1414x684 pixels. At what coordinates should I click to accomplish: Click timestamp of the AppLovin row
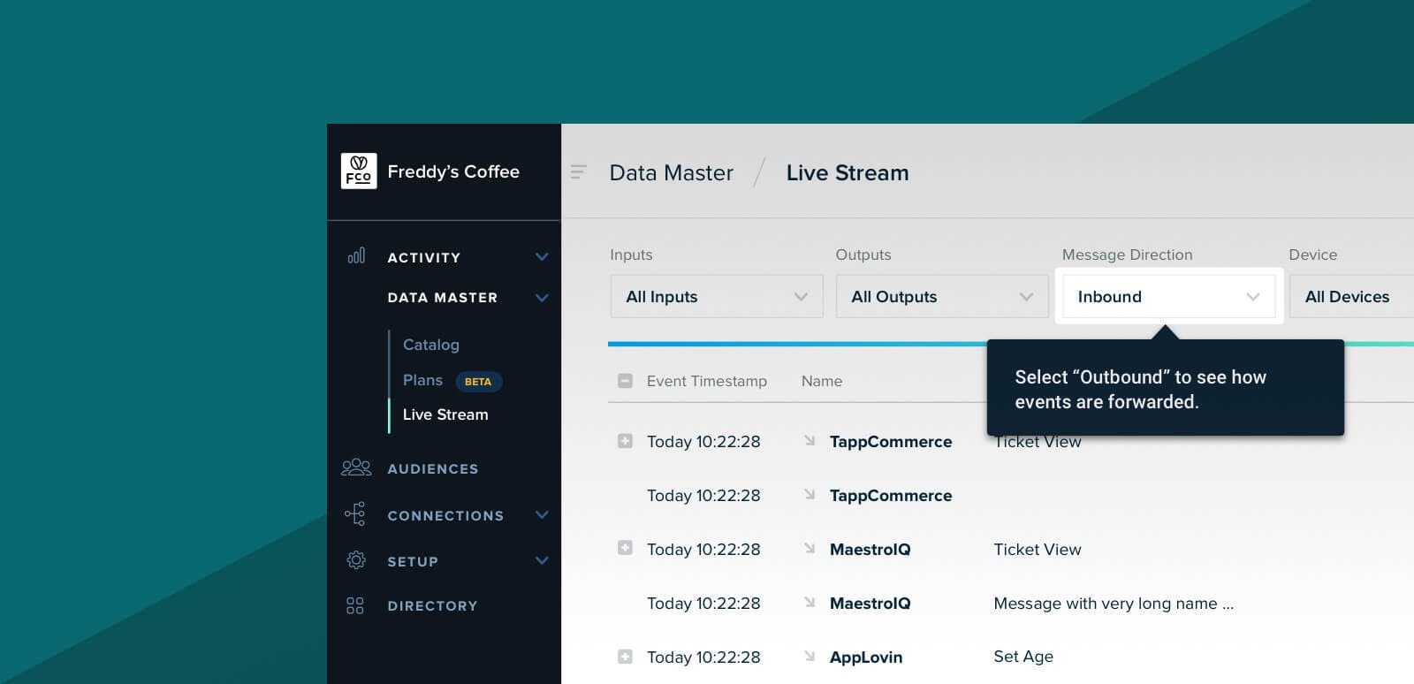click(703, 657)
